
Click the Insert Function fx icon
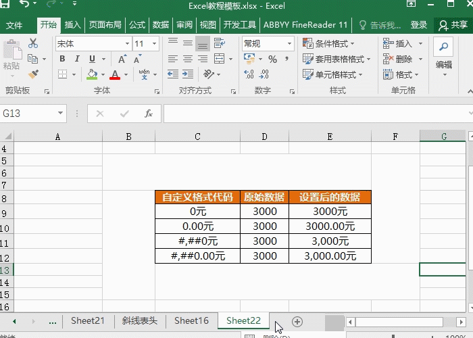pos(149,114)
